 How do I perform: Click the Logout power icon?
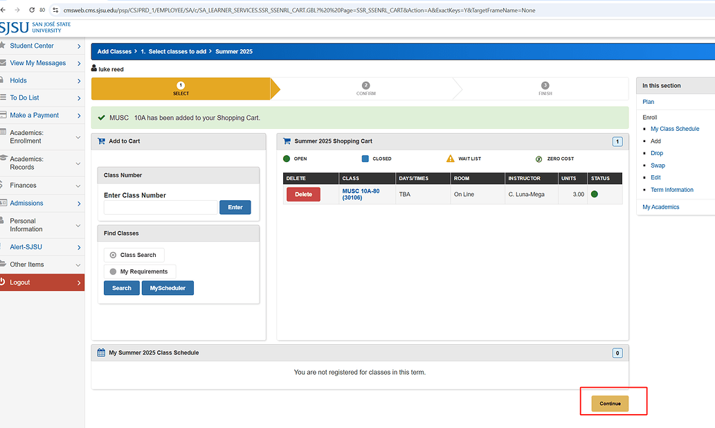[3, 282]
